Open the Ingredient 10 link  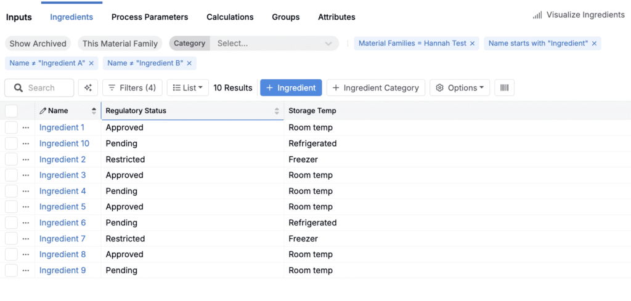coord(64,143)
